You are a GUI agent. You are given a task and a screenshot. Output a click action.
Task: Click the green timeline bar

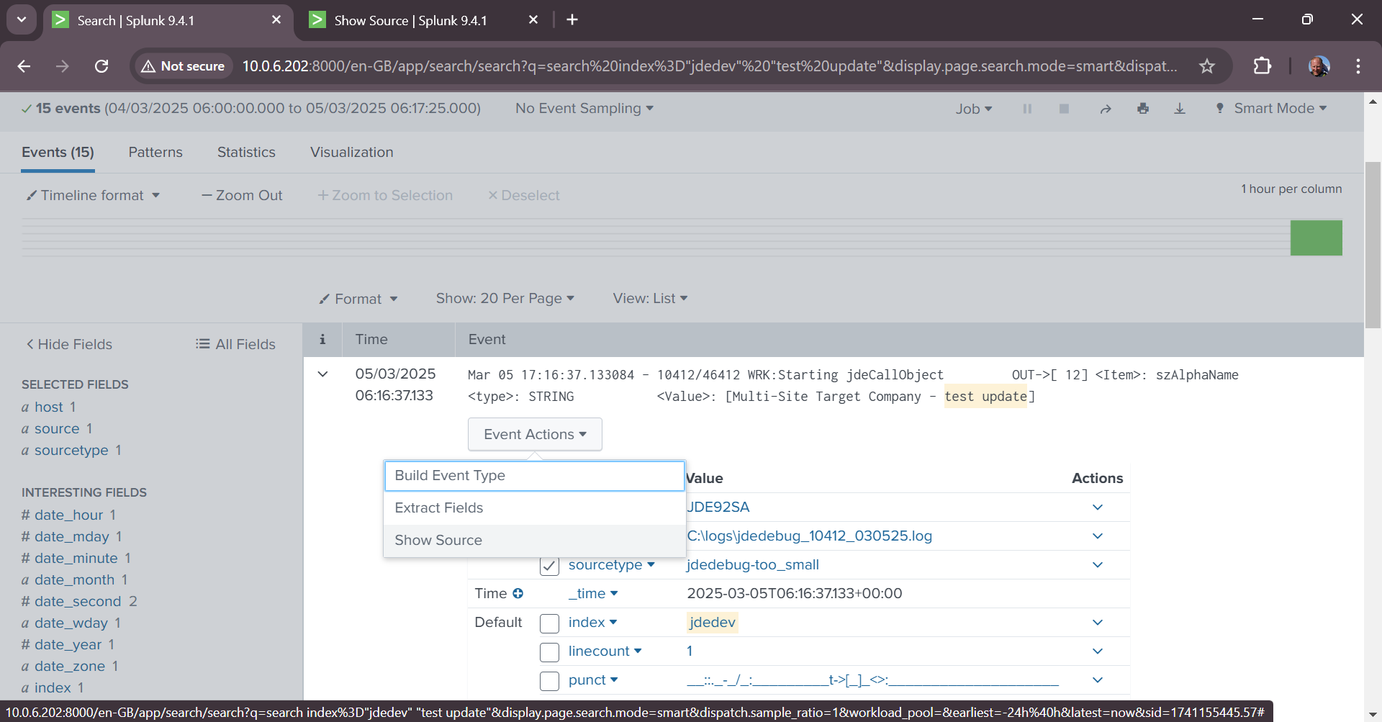click(1316, 238)
